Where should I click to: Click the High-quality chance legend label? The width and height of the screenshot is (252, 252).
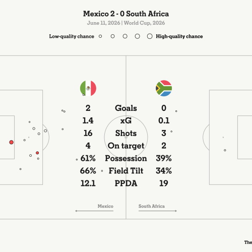pyautogui.click(x=179, y=36)
